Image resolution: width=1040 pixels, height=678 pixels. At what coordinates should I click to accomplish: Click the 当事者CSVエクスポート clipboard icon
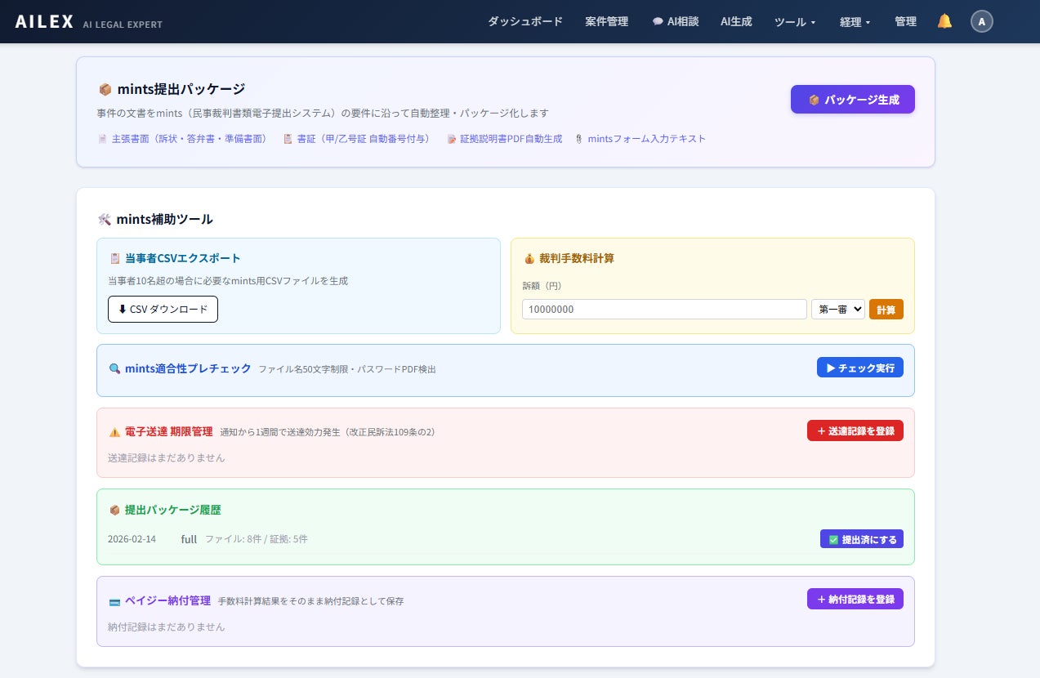pyautogui.click(x=114, y=258)
